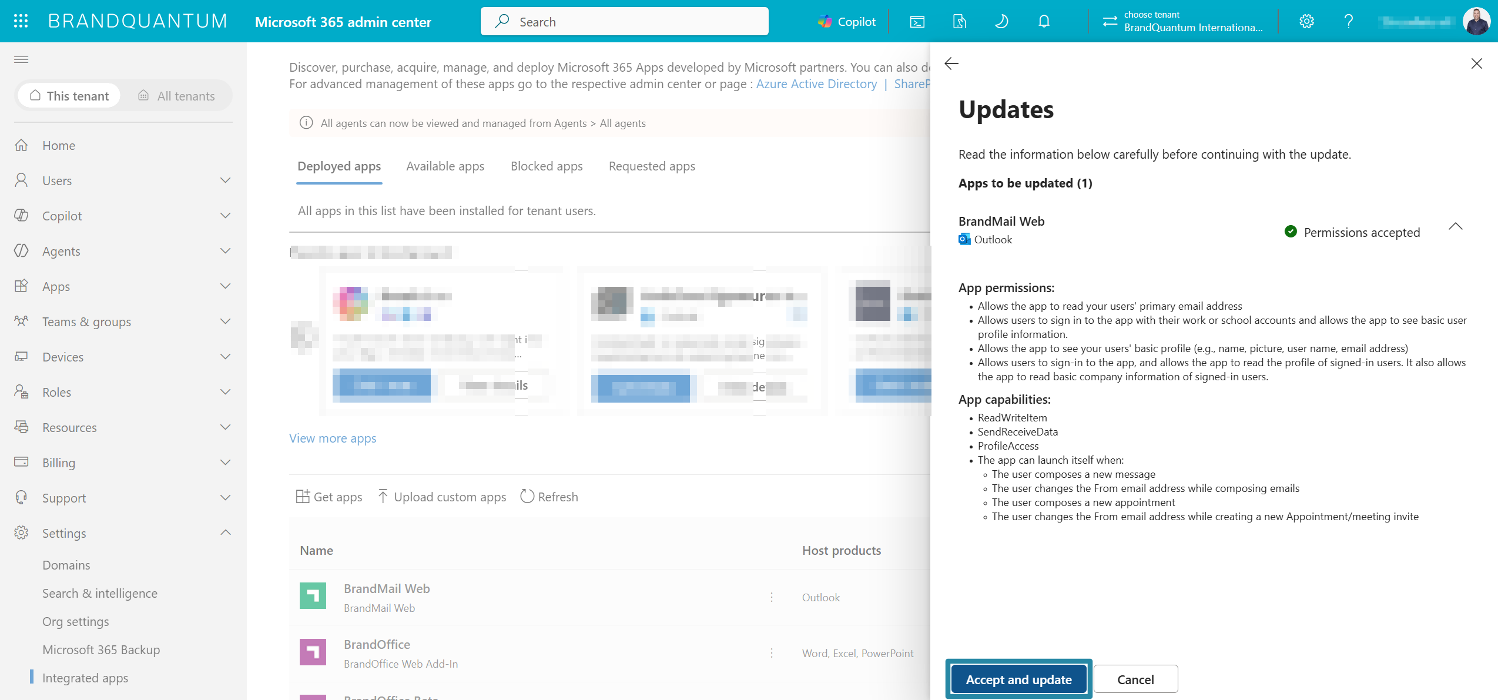Click the document shortcut icon in header
Image resolution: width=1498 pixels, height=700 pixels.
pos(959,22)
